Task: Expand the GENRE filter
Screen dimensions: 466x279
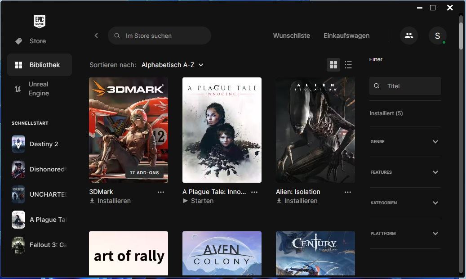Action: tap(405, 141)
